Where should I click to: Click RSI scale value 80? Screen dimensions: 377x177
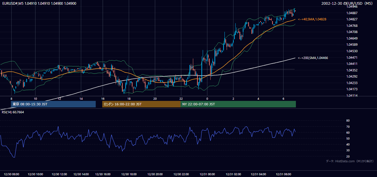pyautogui.click(x=348, y=121)
